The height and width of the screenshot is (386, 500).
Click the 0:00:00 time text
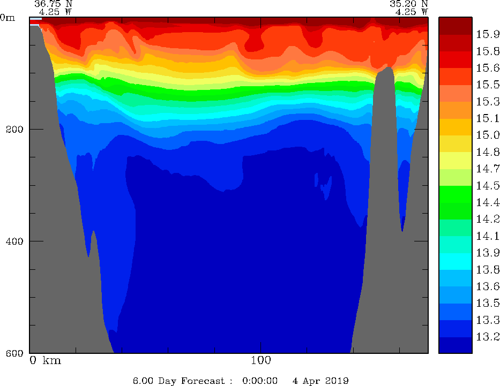260,381
